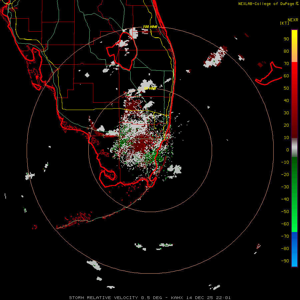Click the positive 50 scale value
The height and width of the screenshot is (300, 300).
286,88
